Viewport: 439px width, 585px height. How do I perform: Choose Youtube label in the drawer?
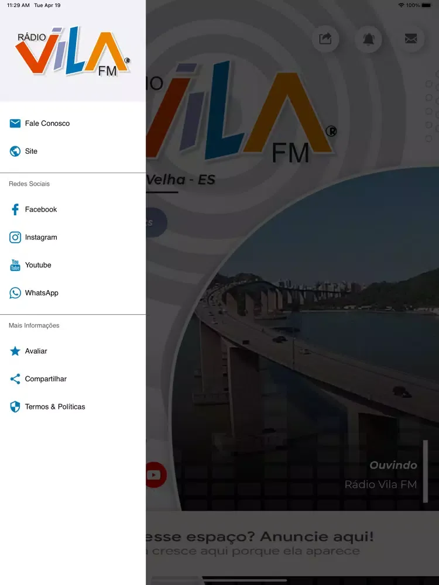pyautogui.click(x=38, y=265)
